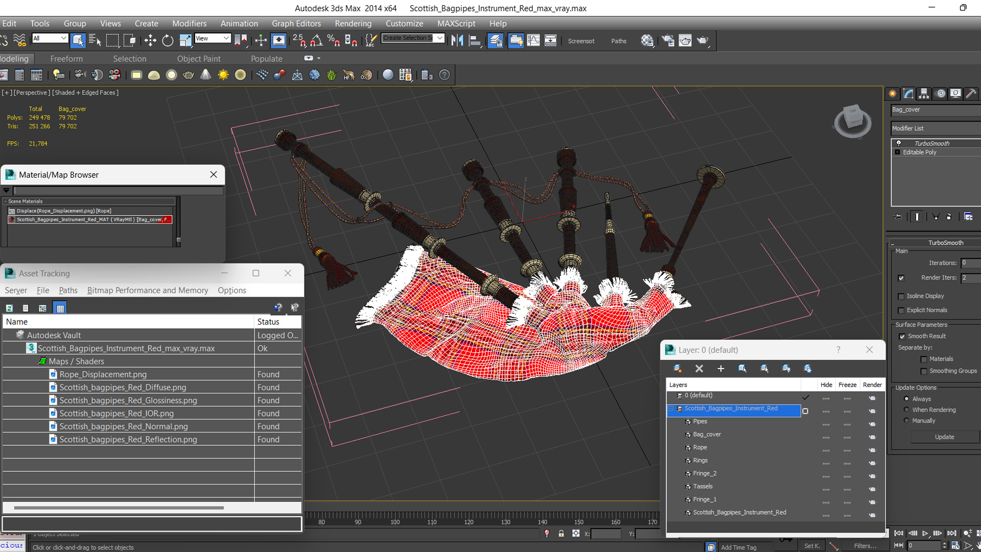Toggle the 2.5 Snaps tool

(299, 40)
